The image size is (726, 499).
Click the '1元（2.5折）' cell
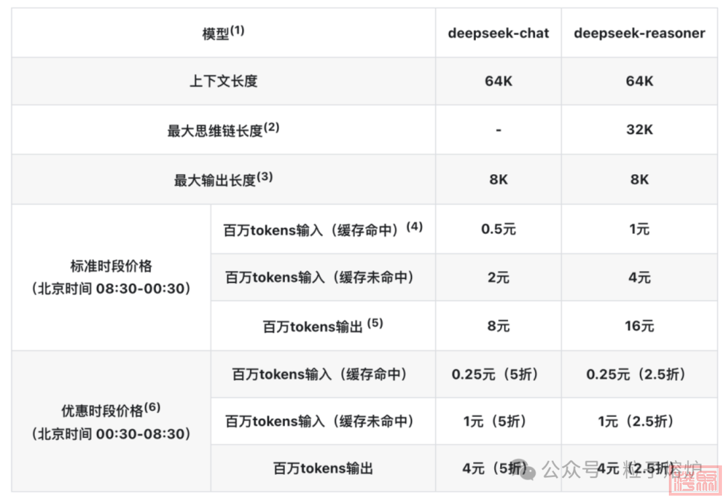(x=639, y=421)
